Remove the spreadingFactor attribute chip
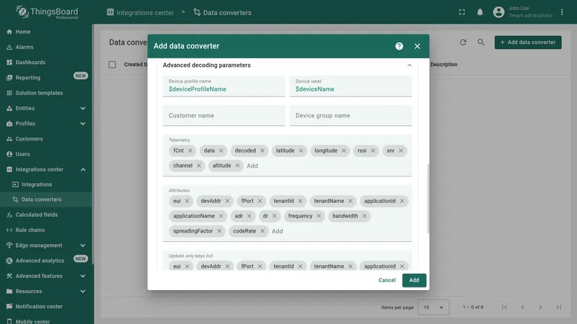Screen dimensions: 577x324 coord(219,231)
